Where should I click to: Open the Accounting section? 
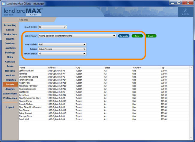(10, 25)
